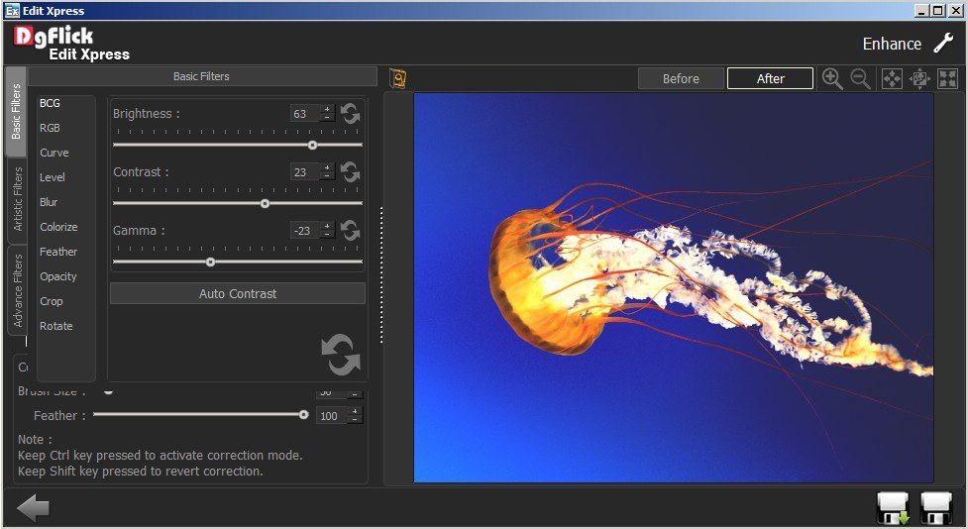Click the pan image arrows icon

(x=919, y=79)
